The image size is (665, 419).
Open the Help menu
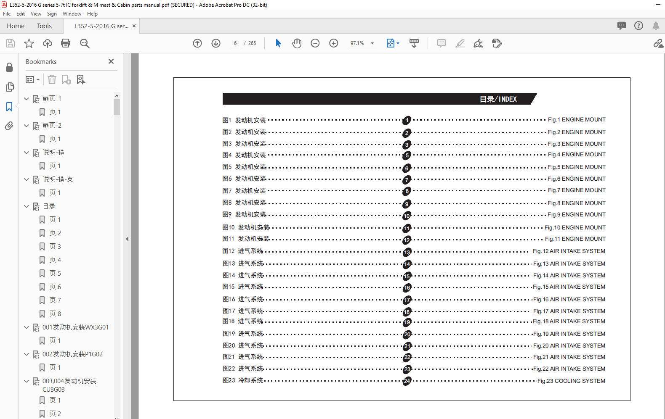tap(92, 14)
